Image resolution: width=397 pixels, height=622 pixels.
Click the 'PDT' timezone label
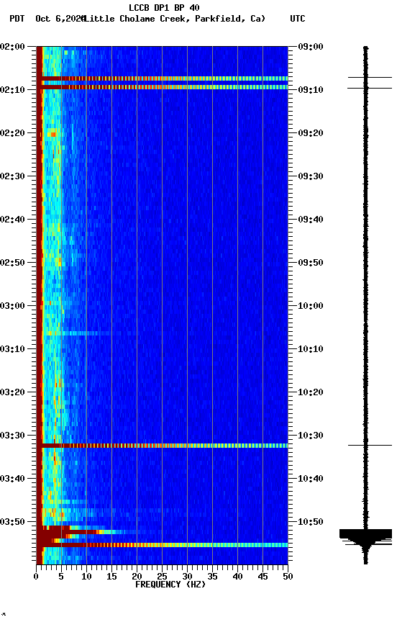17,19
